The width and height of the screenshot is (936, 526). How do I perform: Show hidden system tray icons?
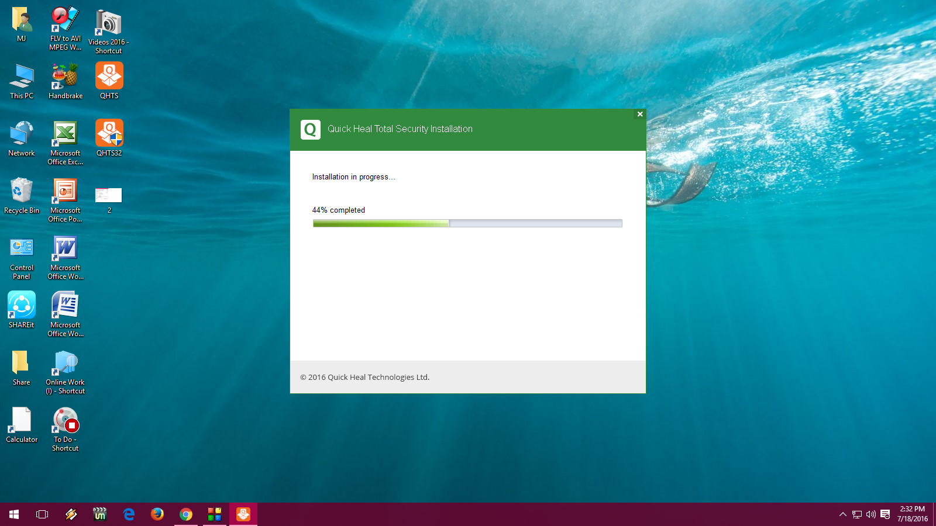pyautogui.click(x=843, y=514)
